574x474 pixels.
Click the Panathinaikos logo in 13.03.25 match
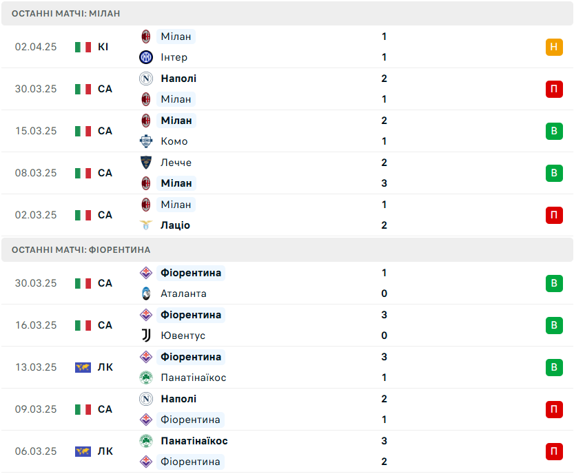click(146, 378)
